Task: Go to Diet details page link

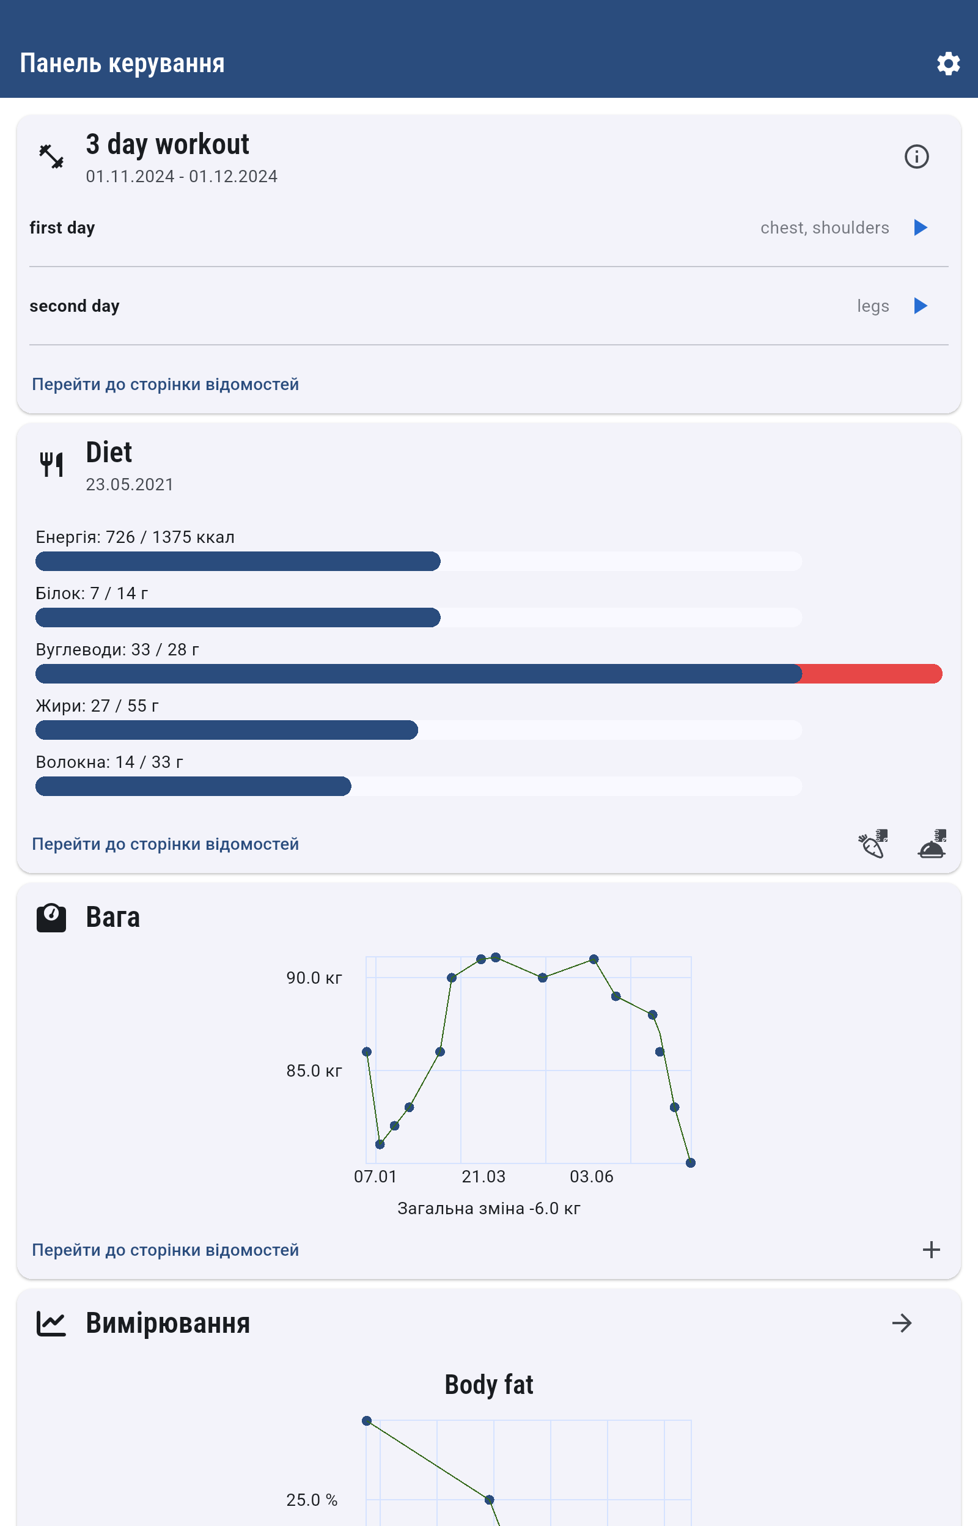Action: click(165, 844)
